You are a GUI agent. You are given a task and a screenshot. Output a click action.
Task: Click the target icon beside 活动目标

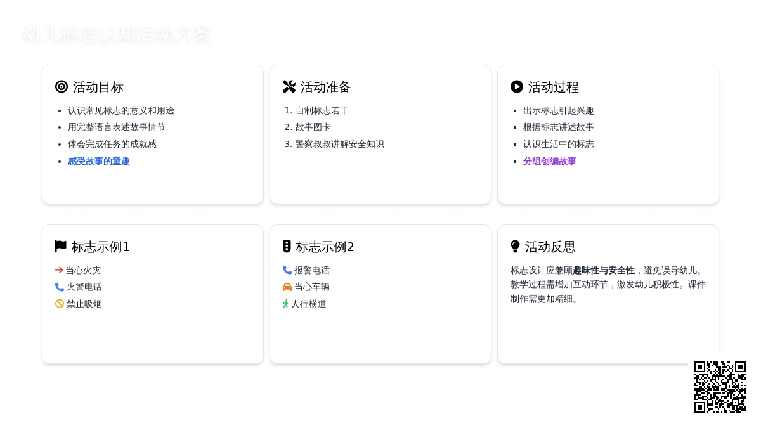(62, 87)
